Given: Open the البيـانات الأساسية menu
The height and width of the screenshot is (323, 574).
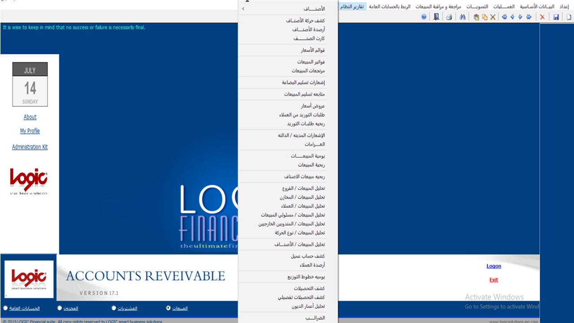Looking at the screenshot, I should (x=537, y=7).
